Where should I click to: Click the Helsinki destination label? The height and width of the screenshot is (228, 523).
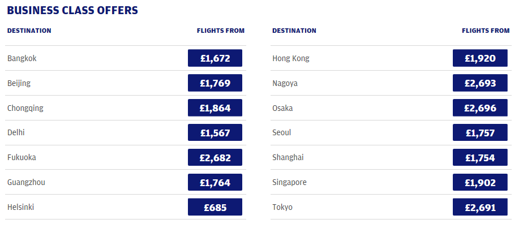click(21, 207)
